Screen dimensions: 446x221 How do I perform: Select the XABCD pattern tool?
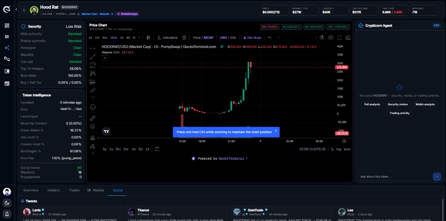coord(93,74)
